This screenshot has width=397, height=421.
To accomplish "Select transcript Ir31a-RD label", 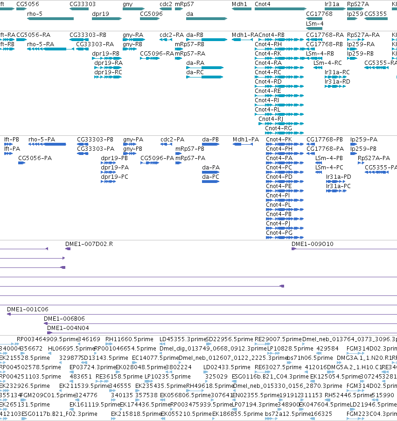I will click(x=337, y=82).
